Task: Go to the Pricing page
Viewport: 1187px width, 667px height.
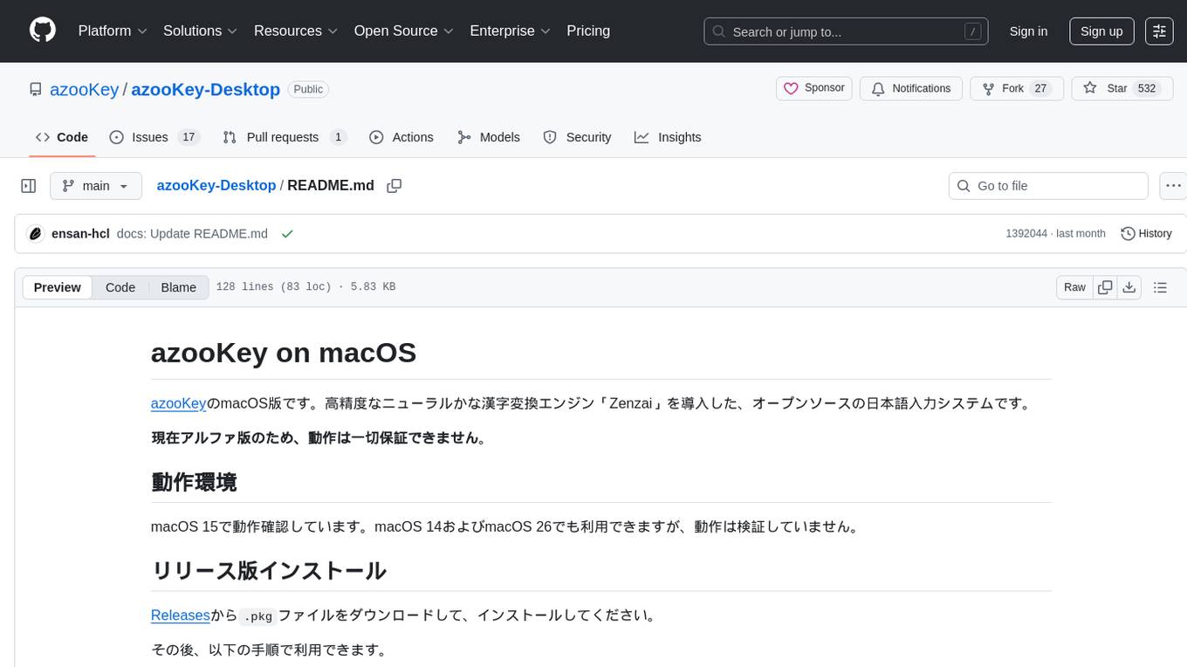Action: point(588,31)
